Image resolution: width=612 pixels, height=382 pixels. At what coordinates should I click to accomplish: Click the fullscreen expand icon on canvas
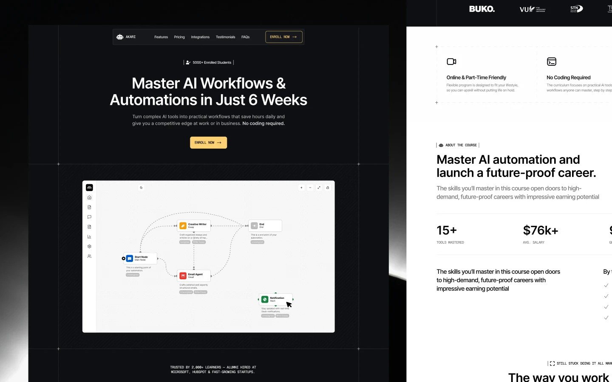click(319, 188)
